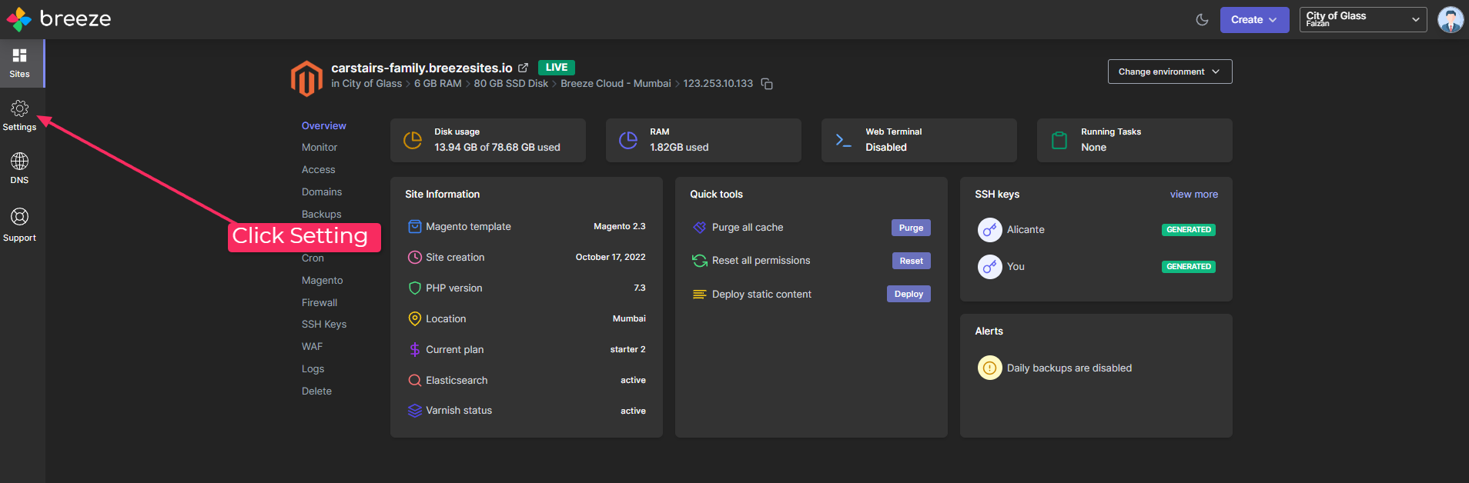1469x483 pixels.
Task: Click the "starter 2" plan value
Action: coord(628,349)
